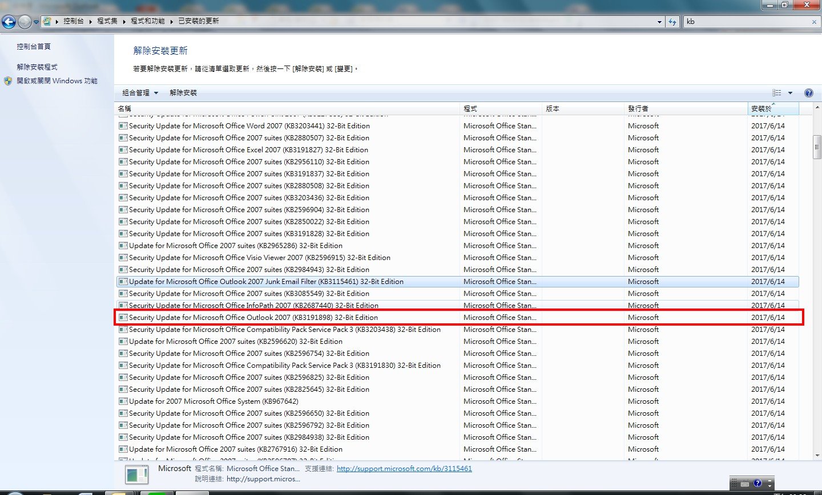Sort list by 名稱 column header
This screenshot has height=495, width=822.
click(x=124, y=108)
